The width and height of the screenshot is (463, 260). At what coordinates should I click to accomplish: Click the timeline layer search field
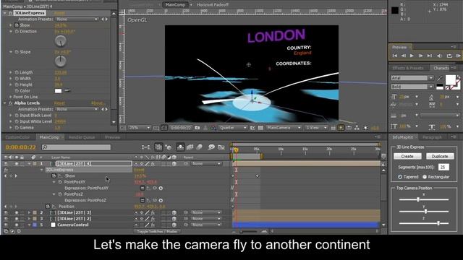76,147
